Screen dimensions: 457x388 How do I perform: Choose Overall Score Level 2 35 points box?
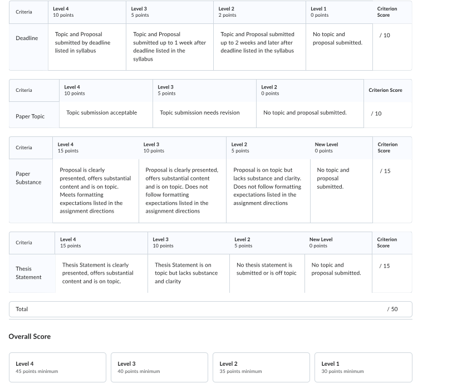pyautogui.click(x=261, y=367)
